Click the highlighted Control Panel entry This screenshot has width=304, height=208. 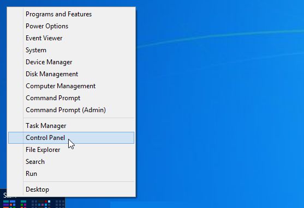pos(71,138)
